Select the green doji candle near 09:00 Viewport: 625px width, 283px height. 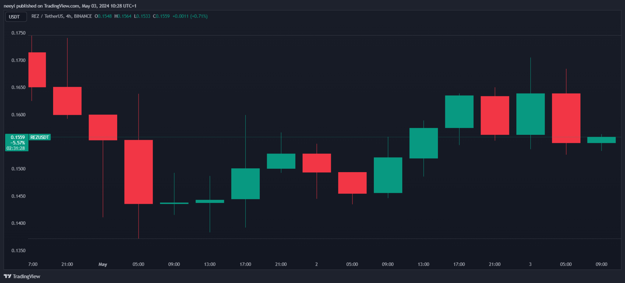(174, 203)
